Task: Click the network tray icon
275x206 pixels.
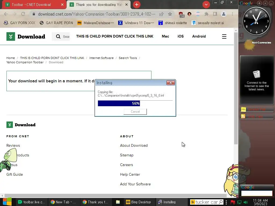Action: pyautogui.click(x=239, y=202)
